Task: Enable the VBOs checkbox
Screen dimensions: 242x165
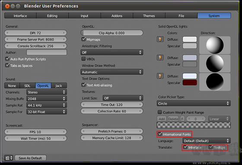Action: (83, 59)
